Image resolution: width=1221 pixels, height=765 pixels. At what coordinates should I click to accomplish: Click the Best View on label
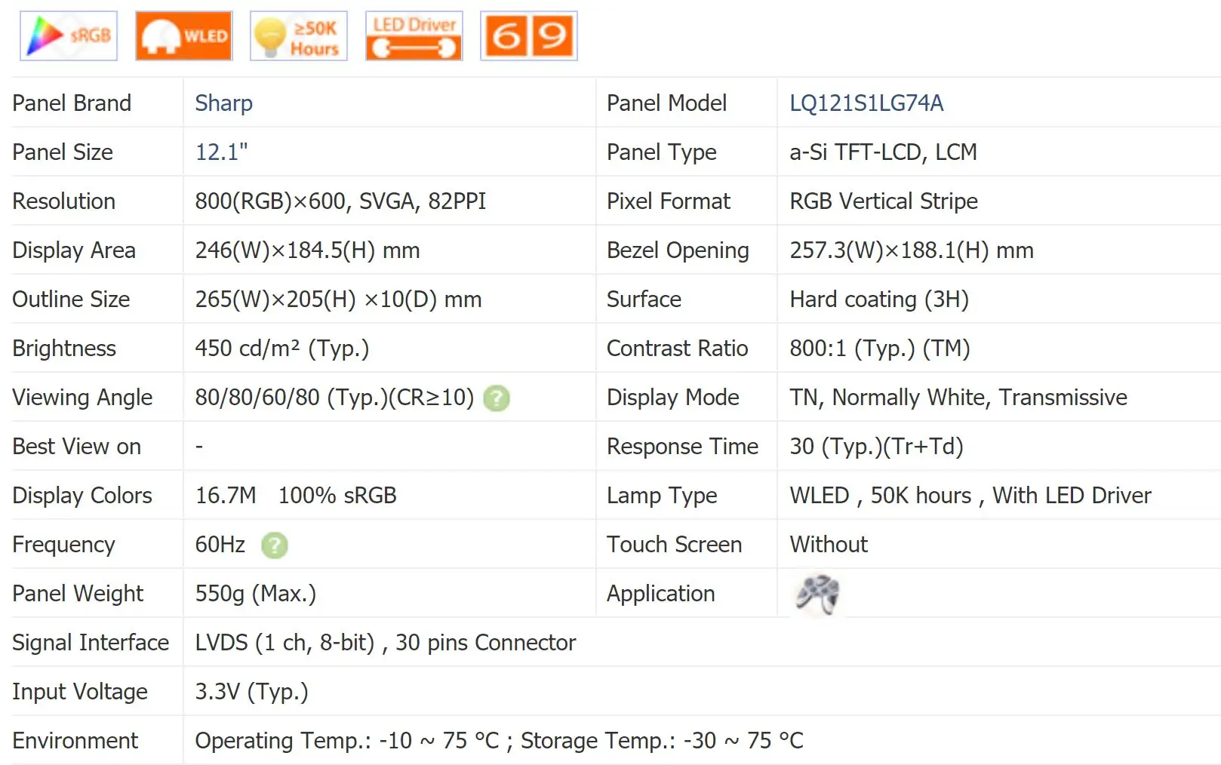click(77, 447)
